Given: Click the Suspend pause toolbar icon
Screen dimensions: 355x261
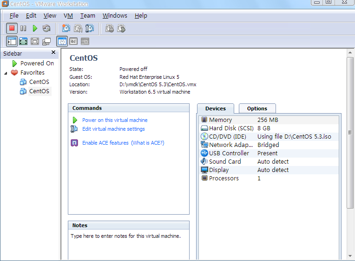Looking at the screenshot, I should [x=23, y=28].
